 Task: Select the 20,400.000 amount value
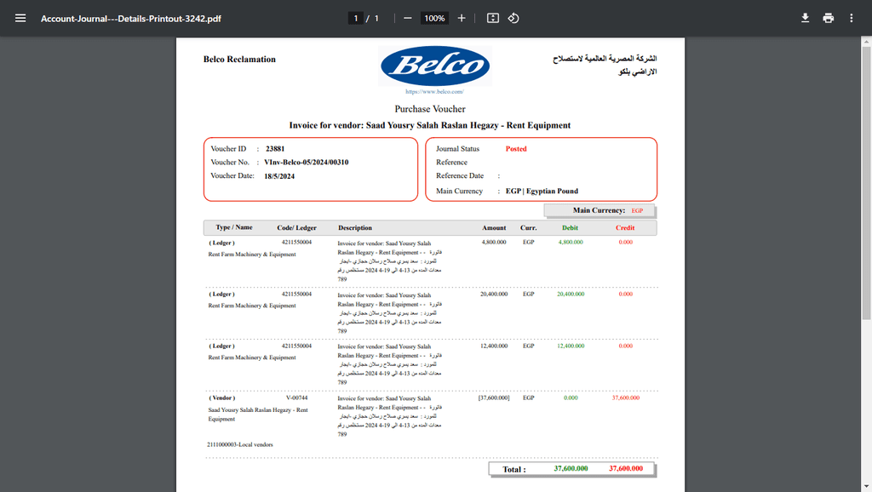click(x=494, y=294)
